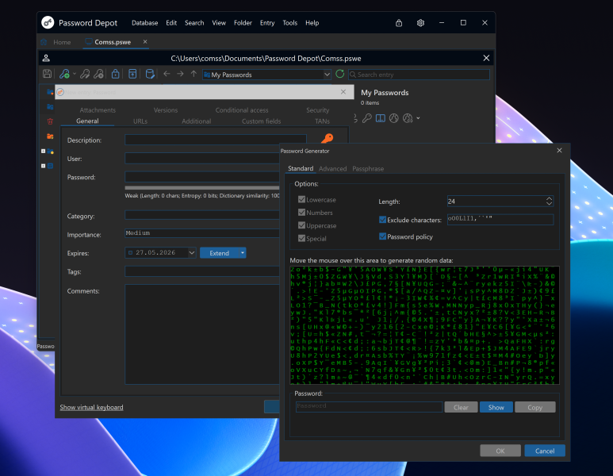The image size is (613, 476).
Task: Expand the second plus tree node in sidebar
Action: [x=44, y=166]
